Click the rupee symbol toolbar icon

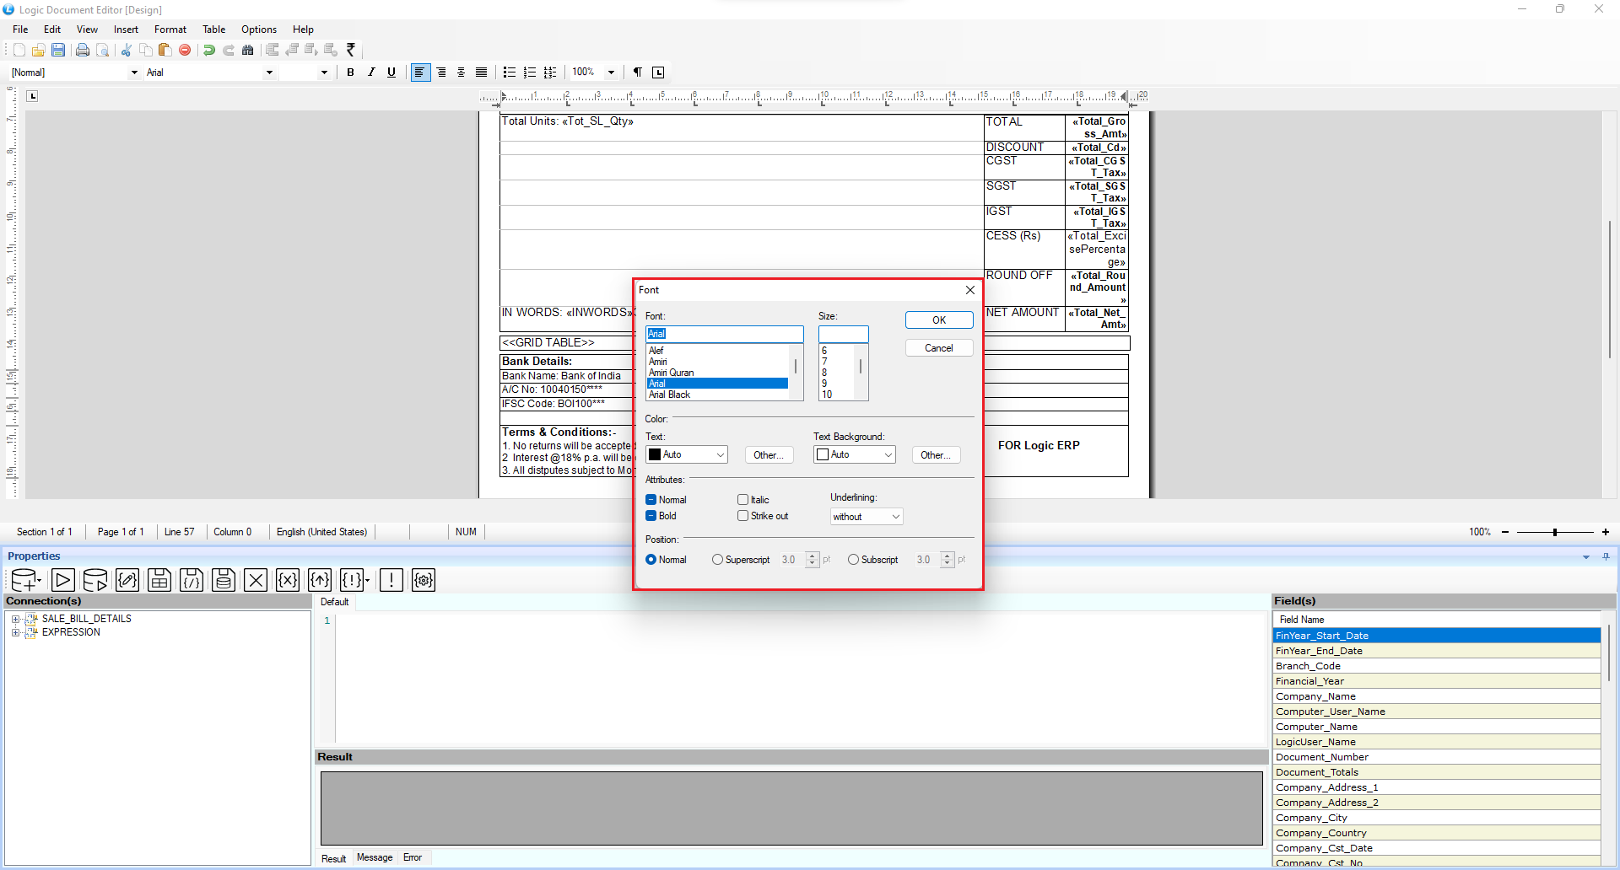click(351, 50)
